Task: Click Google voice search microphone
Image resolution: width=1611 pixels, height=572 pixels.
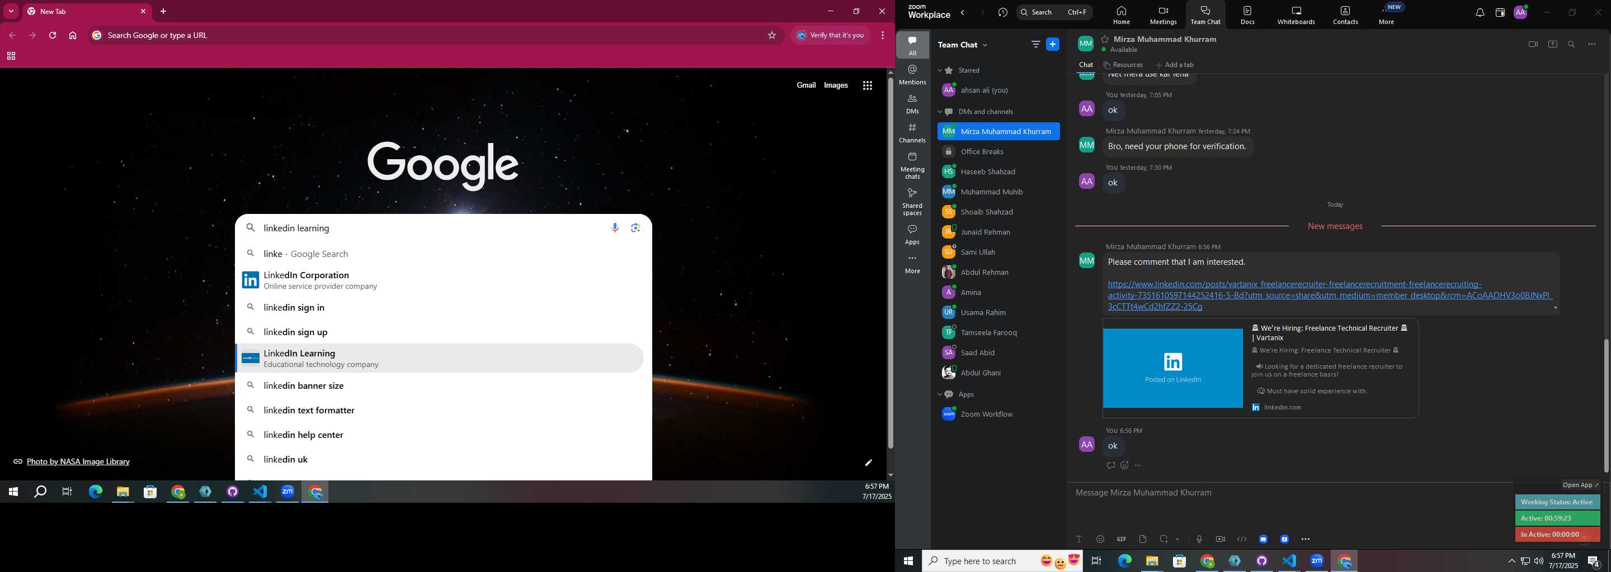Action: [615, 228]
